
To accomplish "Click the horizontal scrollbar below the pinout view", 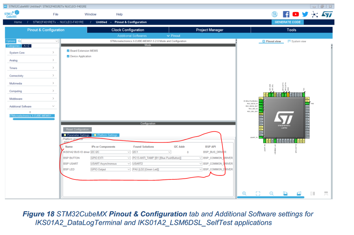I will click(270, 197).
